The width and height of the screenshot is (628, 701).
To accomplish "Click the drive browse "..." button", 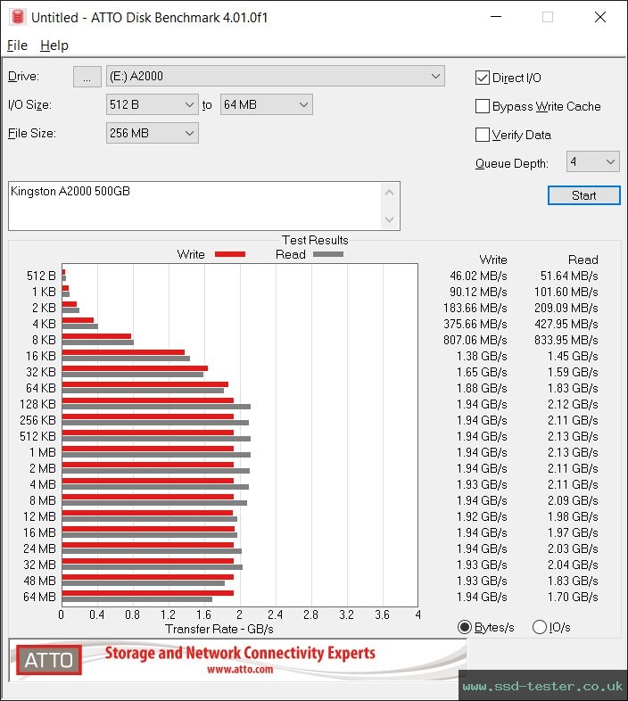I will 87,77.
